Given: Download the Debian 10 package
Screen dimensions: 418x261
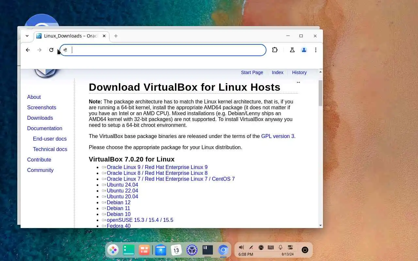Looking at the screenshot, I should 119,214.
